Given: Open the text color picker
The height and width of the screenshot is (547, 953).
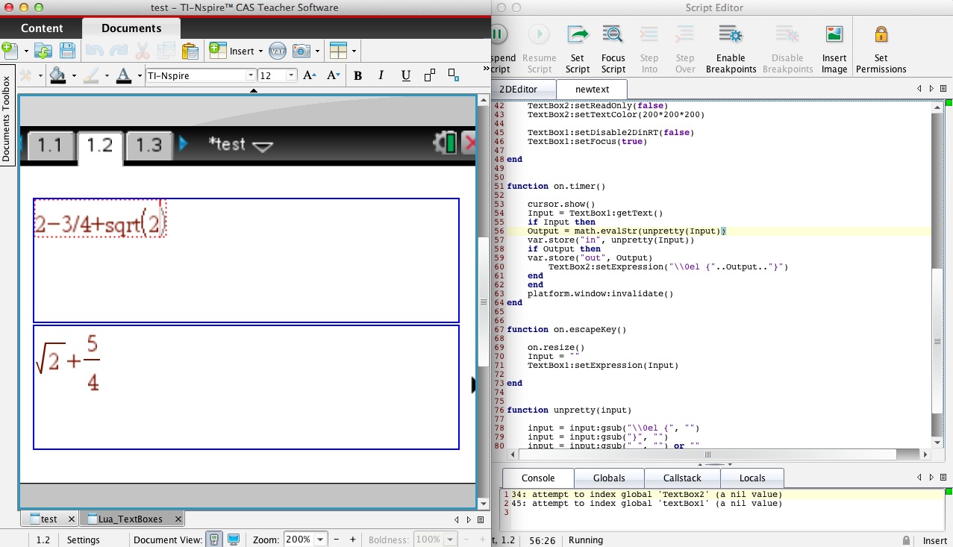Looking at the screenshot, I should tap(123, 75).
